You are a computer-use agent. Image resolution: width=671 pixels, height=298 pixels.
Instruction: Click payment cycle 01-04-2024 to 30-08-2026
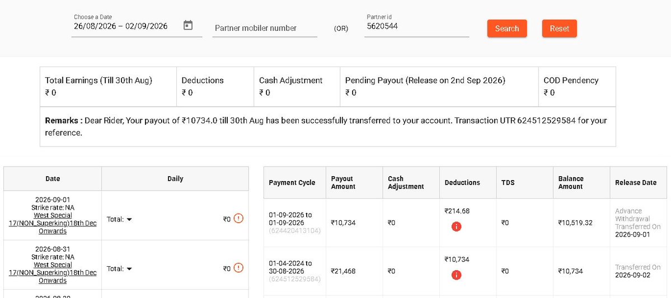coord(290,267)
